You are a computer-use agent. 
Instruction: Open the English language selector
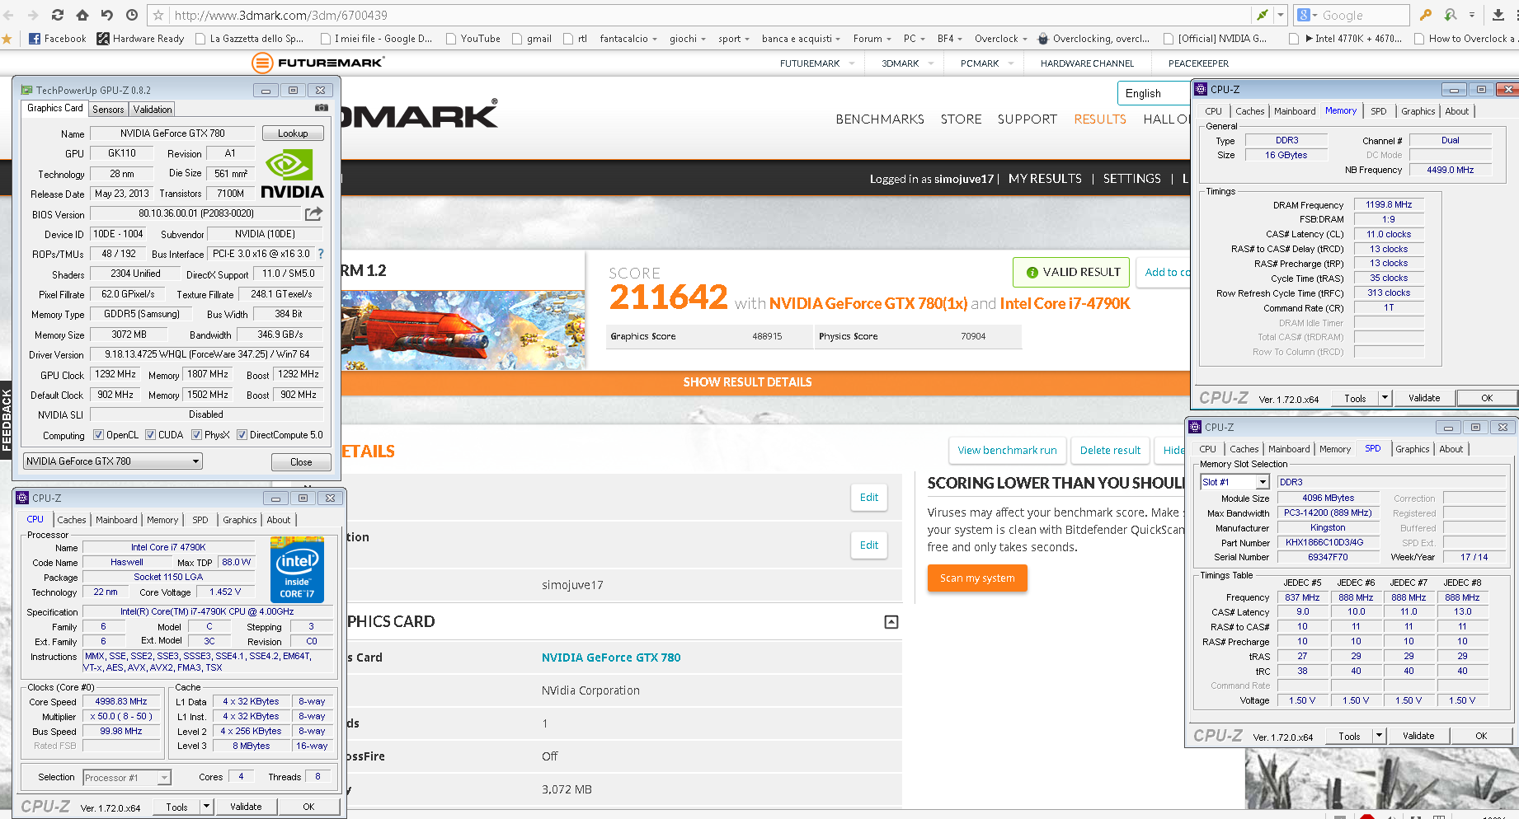point(1155,94)
